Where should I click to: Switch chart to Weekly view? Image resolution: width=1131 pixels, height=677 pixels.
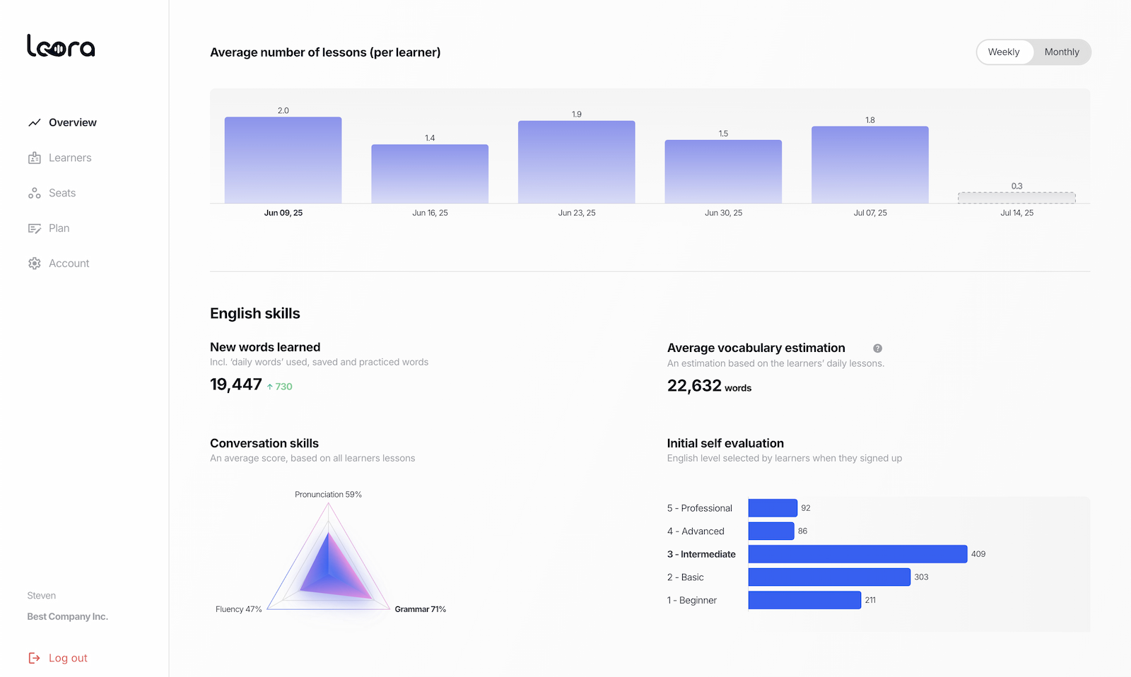1003,52
